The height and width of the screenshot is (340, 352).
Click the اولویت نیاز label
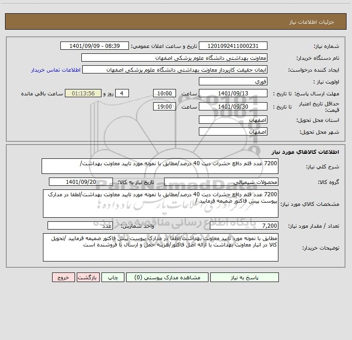(326, 82)
